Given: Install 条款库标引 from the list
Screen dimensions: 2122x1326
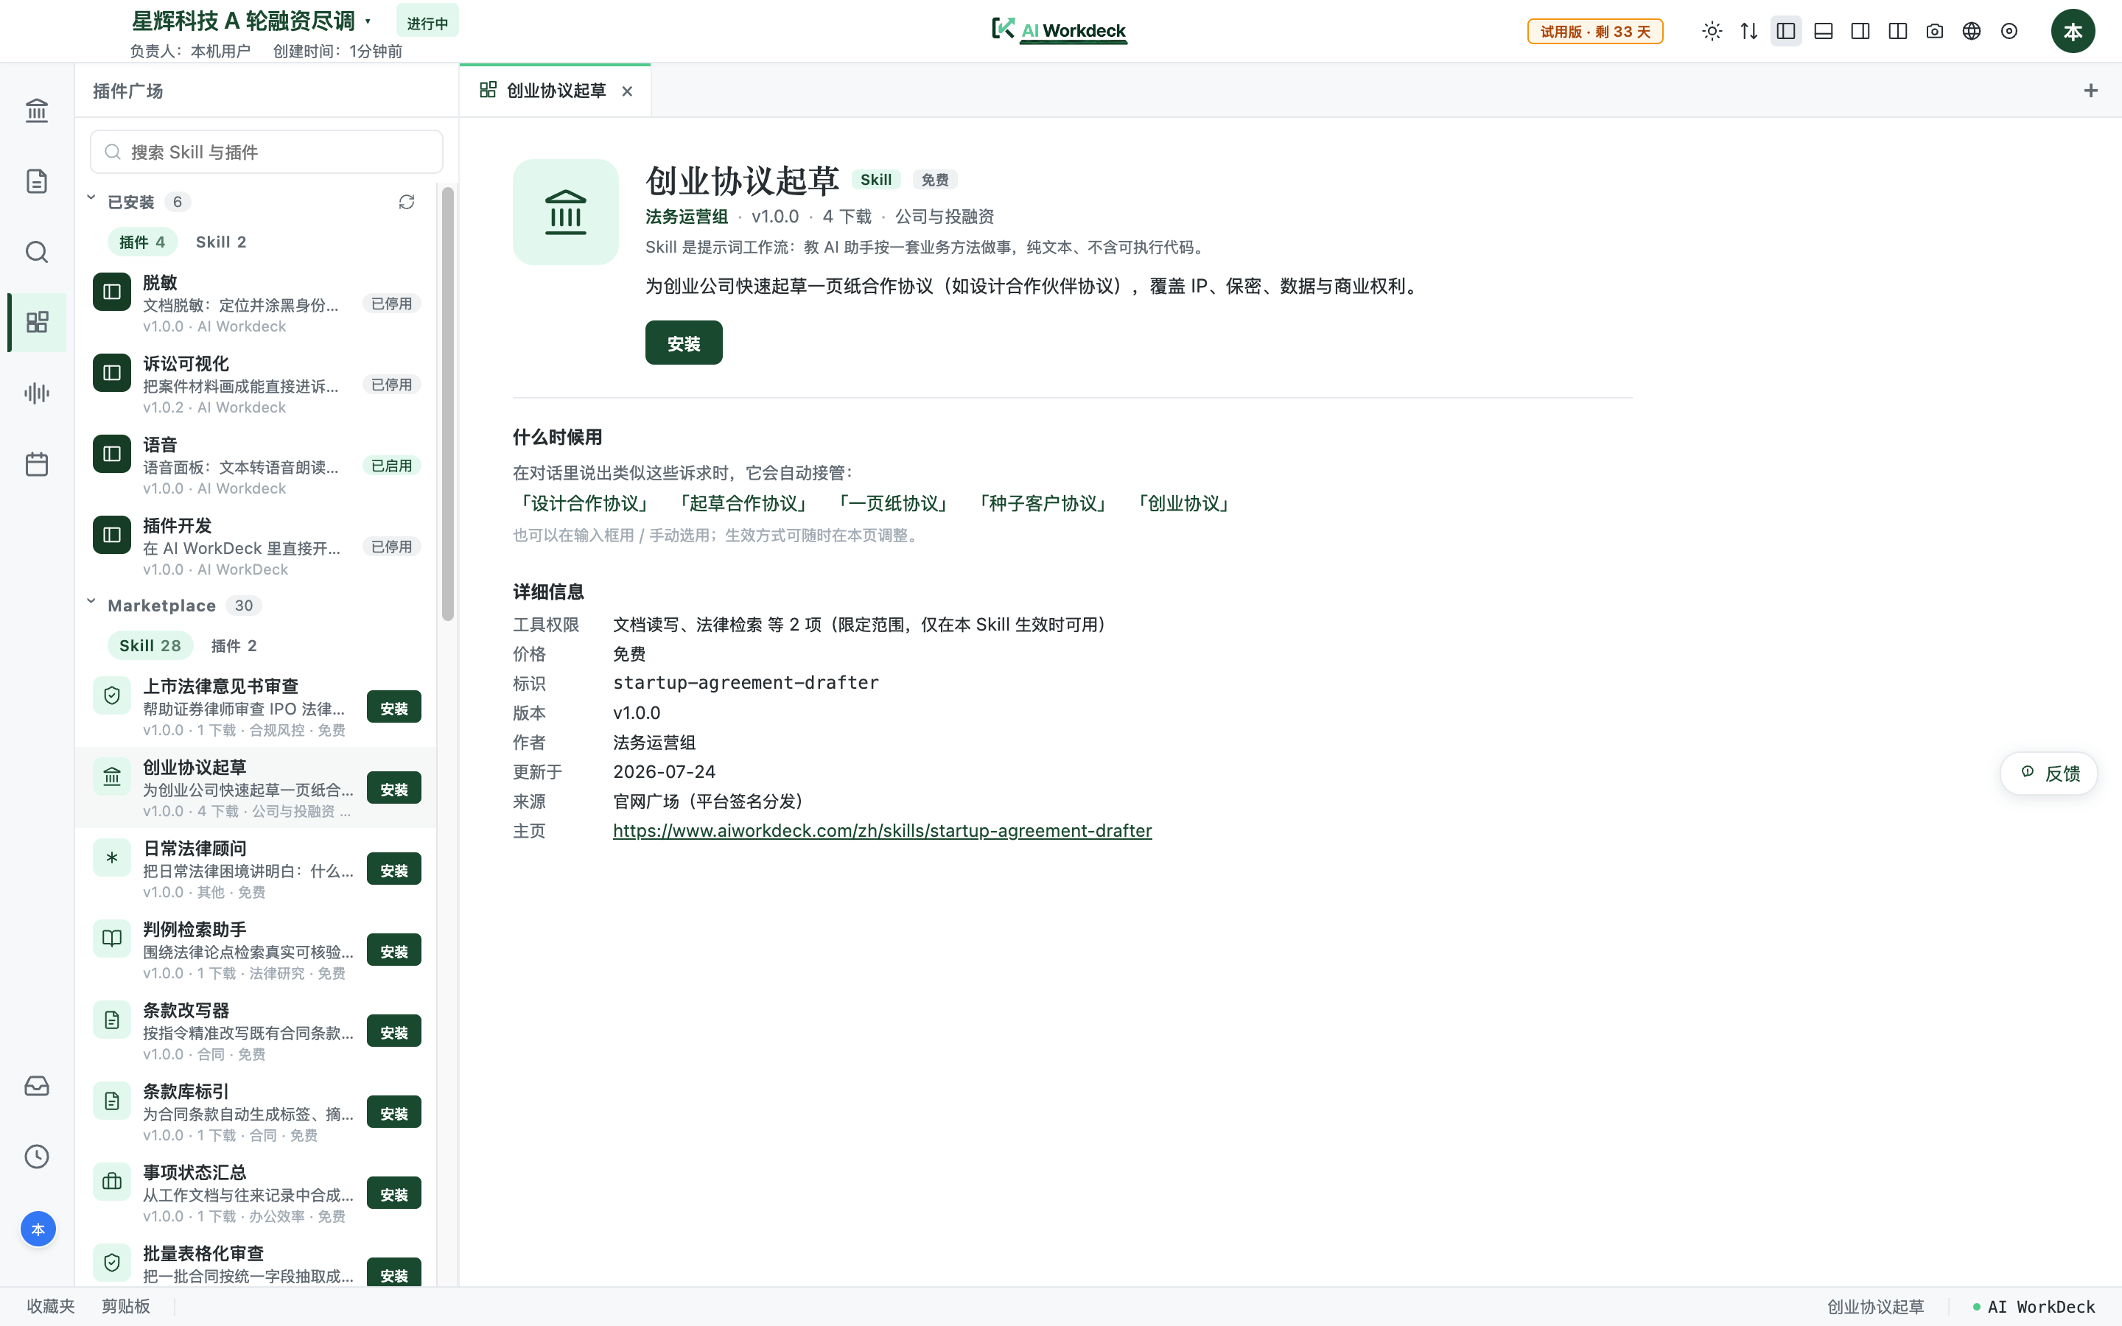Looking at the screenshot, I should pos(393,1113).
